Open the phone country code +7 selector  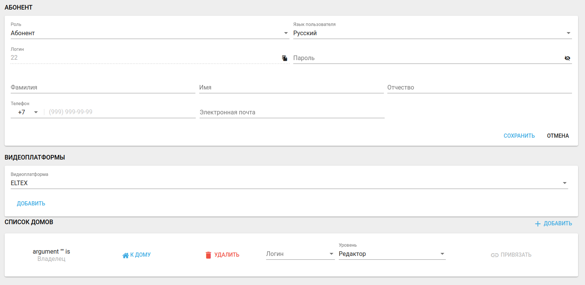point(27,112)
